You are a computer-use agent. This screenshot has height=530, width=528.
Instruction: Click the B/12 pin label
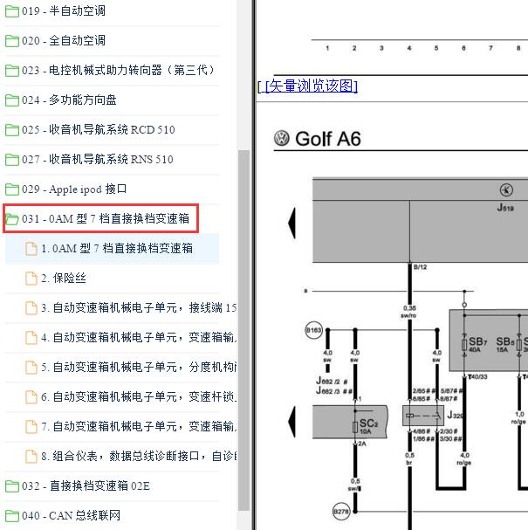[421, 267]
